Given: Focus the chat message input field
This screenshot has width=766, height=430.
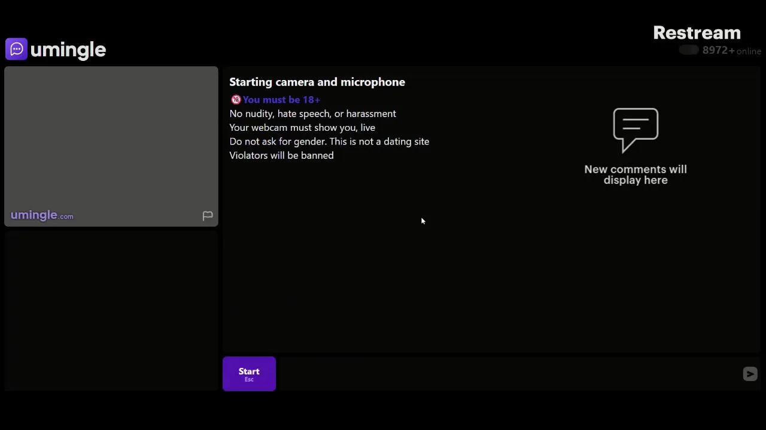Looking at the screenshot, I should [509, 374].
